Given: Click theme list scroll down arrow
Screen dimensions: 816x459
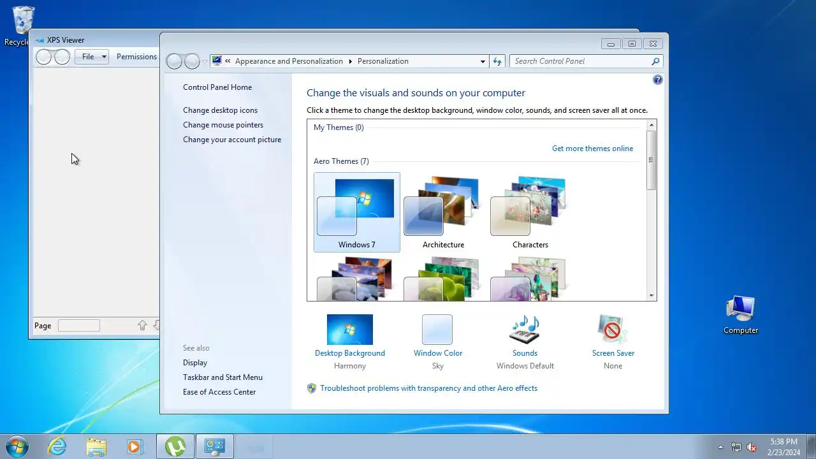Looking at the screenshot, I should click(652, 296).
